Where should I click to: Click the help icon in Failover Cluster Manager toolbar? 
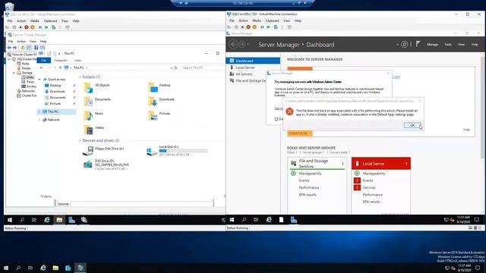click(x=36, y=48)
